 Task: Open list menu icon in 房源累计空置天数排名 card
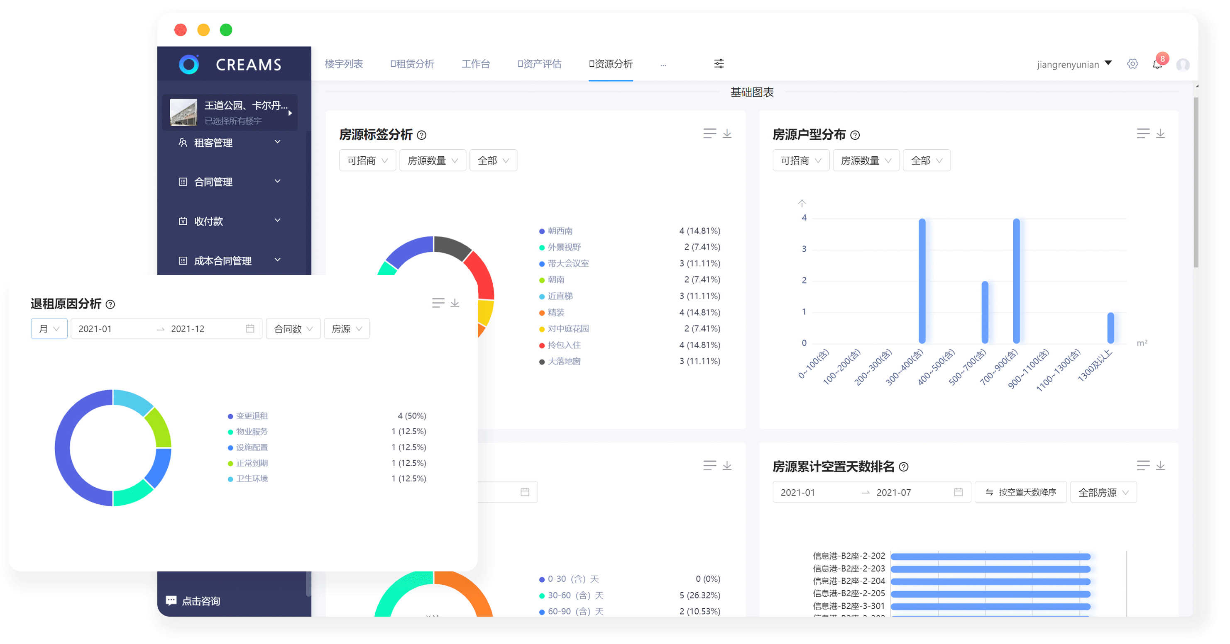point(1143,466)
